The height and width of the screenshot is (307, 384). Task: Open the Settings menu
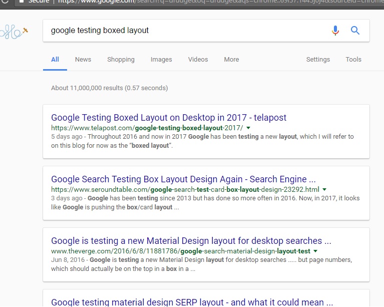point(318,60)
